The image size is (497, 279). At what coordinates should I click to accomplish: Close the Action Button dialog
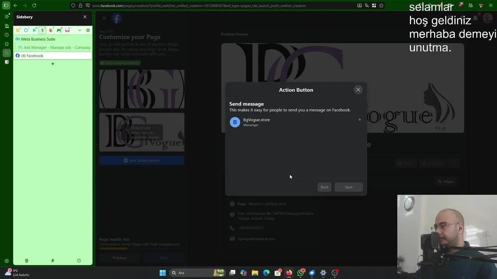(x=358, y=90)
